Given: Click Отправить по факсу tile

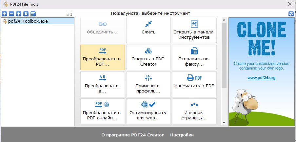Looking at the screenshot, I should pyautogui.click(x=194, y=57).
